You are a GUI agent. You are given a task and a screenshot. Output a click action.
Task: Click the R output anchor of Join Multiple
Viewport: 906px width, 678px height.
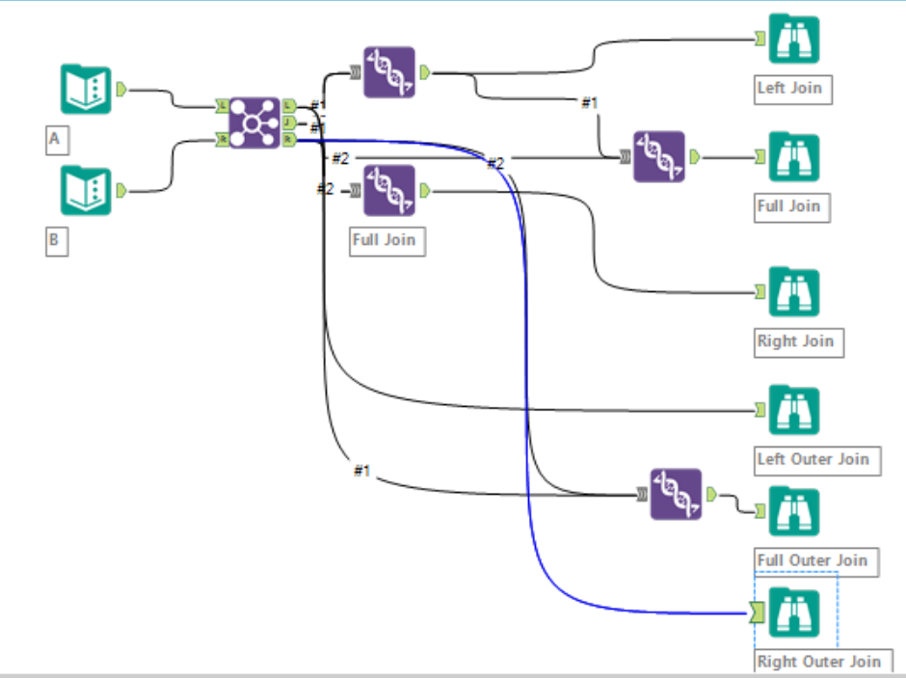pyautogui.click(x=289, y=141)
